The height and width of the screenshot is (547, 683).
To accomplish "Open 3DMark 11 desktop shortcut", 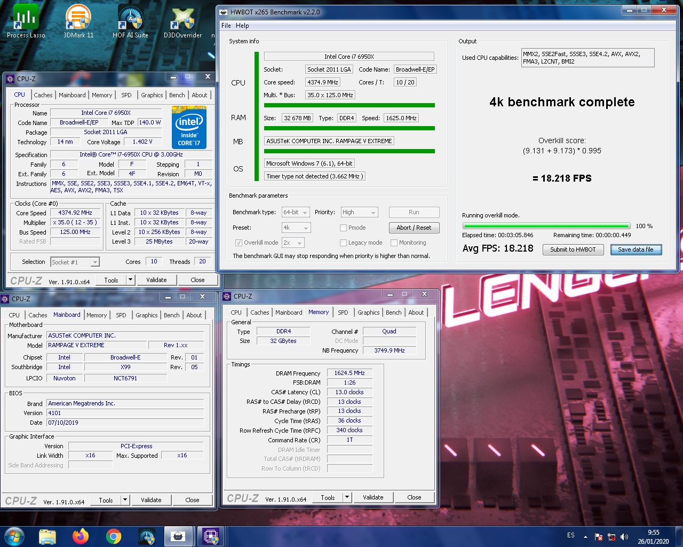I will tap(78, 21).
